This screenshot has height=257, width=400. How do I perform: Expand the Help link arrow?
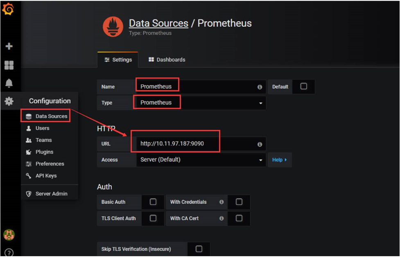click(280, 160)
